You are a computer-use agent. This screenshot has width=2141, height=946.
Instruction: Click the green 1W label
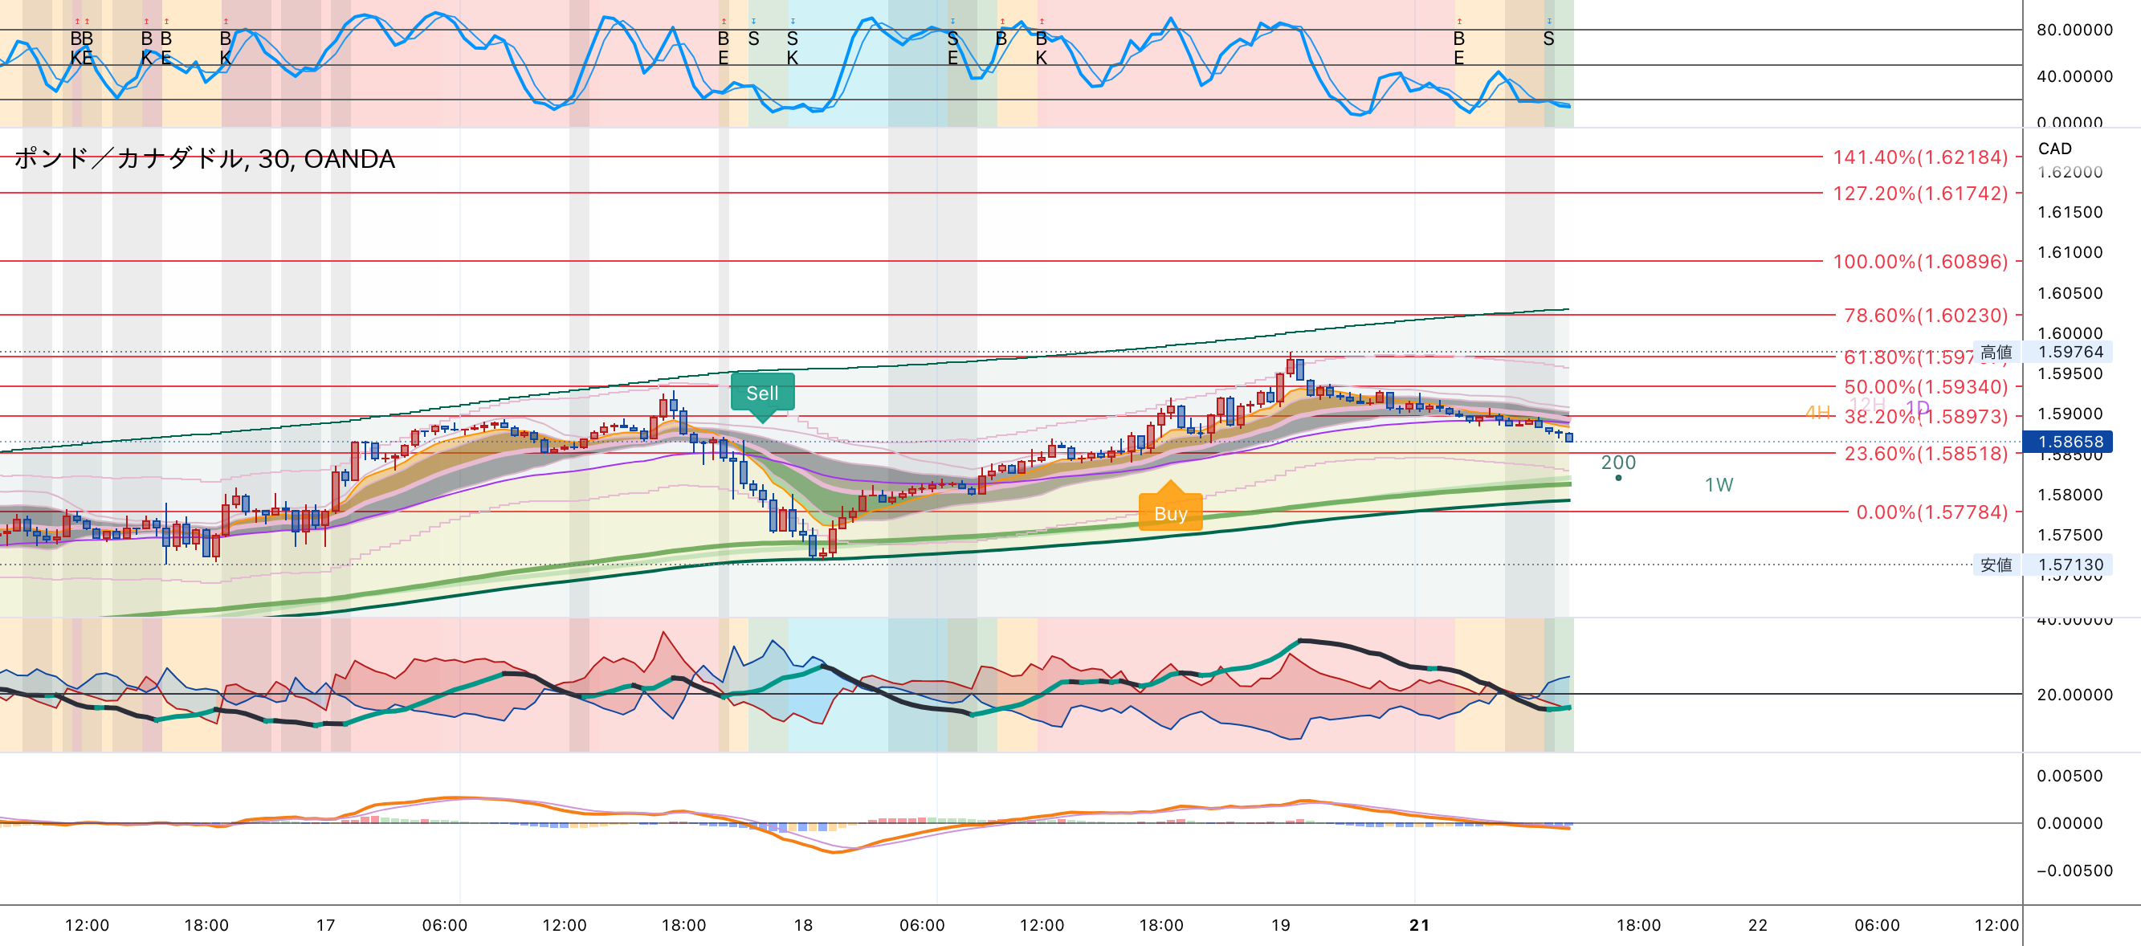point(1718,484)
